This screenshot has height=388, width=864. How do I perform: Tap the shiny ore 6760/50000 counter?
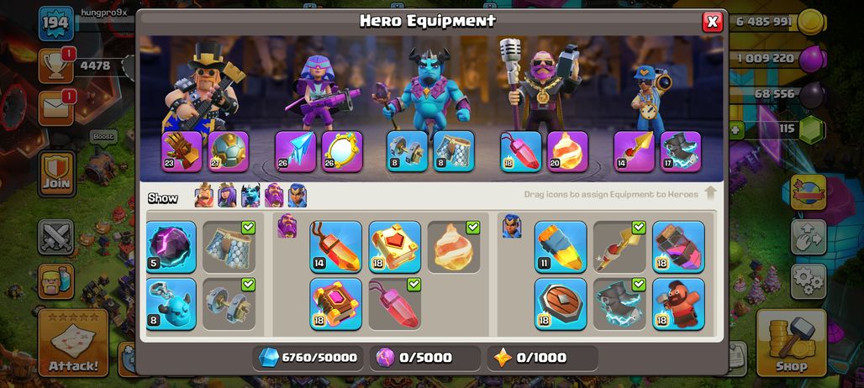point(308,358)
